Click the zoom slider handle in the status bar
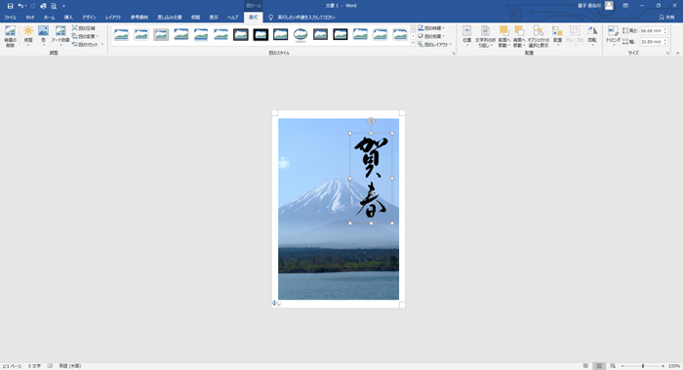The width and height of the screenshot is (683, 370). (x=643, y=366)
